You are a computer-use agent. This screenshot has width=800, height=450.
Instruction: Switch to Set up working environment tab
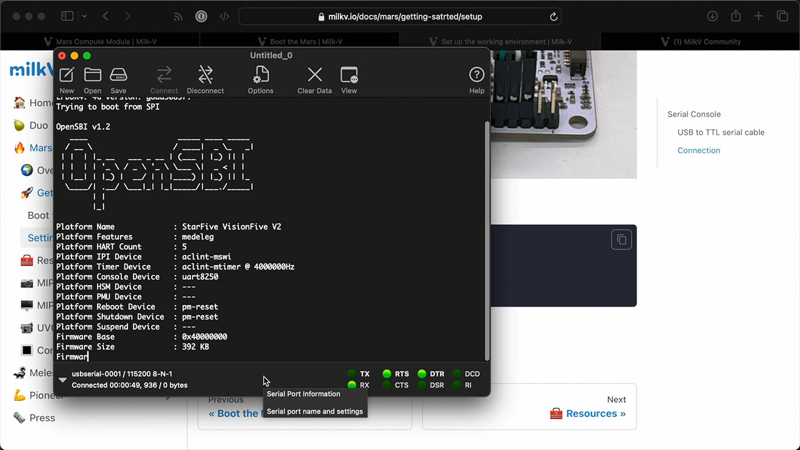coord(500,42)
